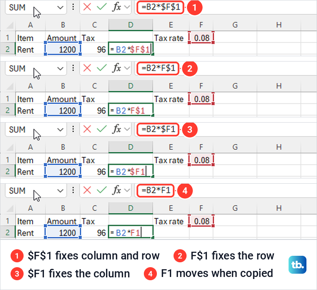
Task: Click inside the formula bar showing =B2*F$1
Action: [226, 68]
